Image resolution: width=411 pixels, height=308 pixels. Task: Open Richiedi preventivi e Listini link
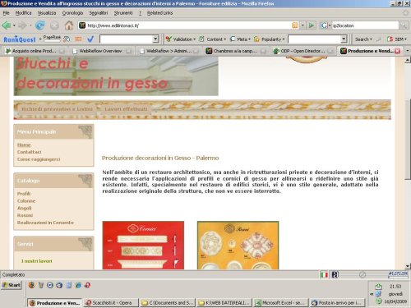tap(57, 109)
